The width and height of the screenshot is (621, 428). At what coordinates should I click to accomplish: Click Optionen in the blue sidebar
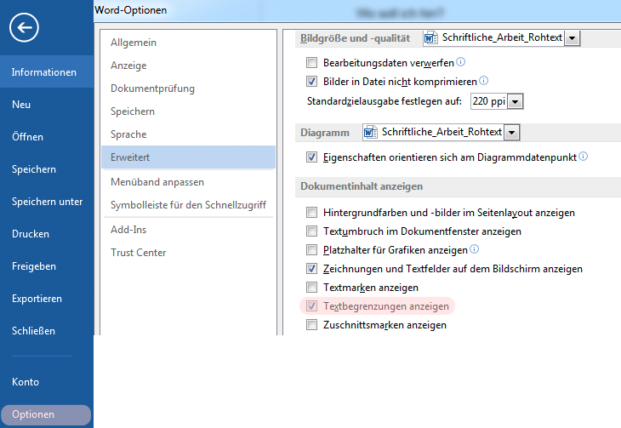[x=33, y=415]
